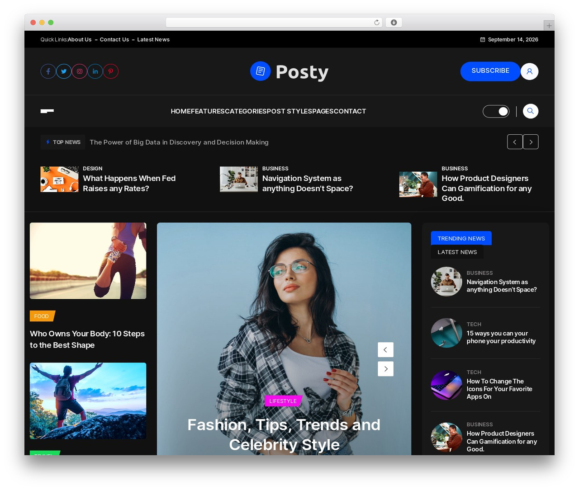Viewport: 579px width, 490px height.
Task: Open the runner stretching thumbnail
Action: coord(88,261)
